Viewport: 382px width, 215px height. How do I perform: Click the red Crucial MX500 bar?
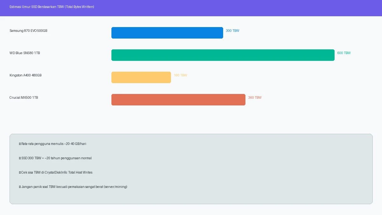(x=178, y=100)
